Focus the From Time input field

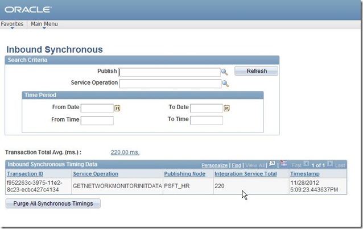coord(97,120)
